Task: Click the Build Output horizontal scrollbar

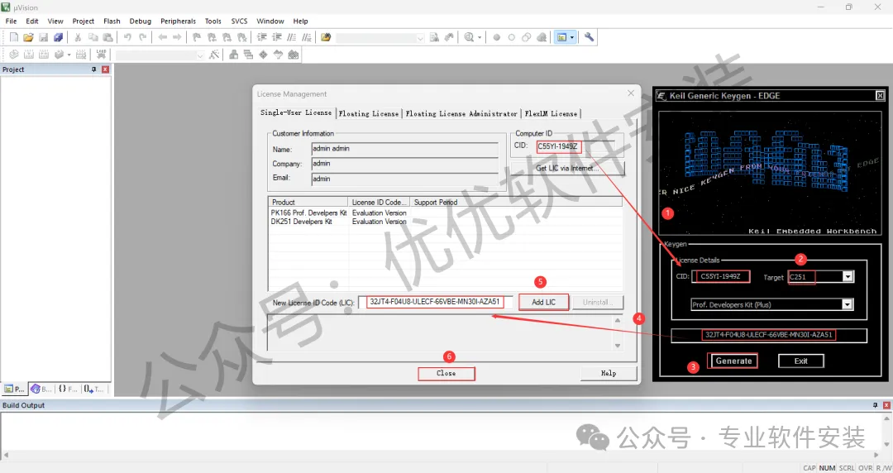Action: 441,455
